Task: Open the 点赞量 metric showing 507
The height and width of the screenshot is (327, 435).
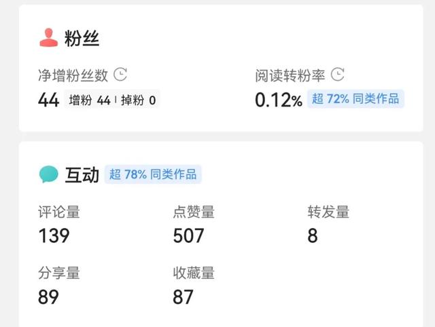Action: coord(188,235)
